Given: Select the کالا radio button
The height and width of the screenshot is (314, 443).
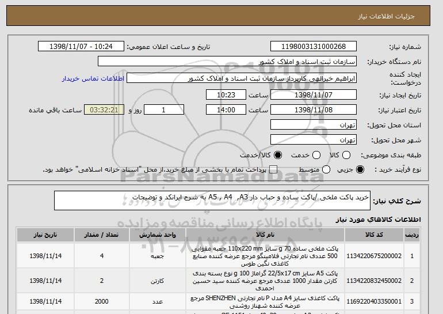Looking at the screenshot, I should click(346, 155).
